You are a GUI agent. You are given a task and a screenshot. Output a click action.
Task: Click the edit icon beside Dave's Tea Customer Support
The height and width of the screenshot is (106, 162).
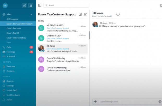click(x=80, y=14)
